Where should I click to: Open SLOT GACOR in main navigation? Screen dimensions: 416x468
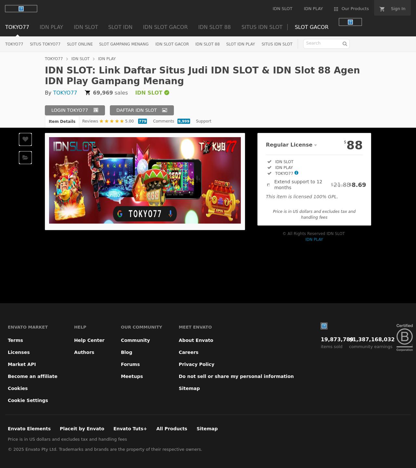pos(311,27)
